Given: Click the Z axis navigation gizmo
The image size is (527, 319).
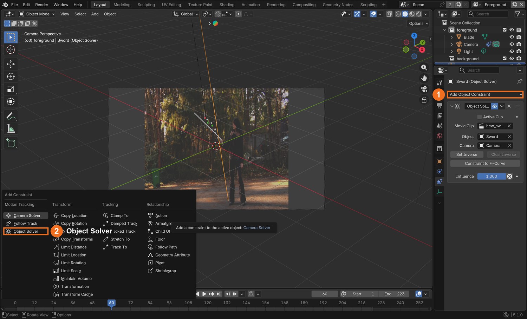Looking at the screenshot, I should 414,36.
